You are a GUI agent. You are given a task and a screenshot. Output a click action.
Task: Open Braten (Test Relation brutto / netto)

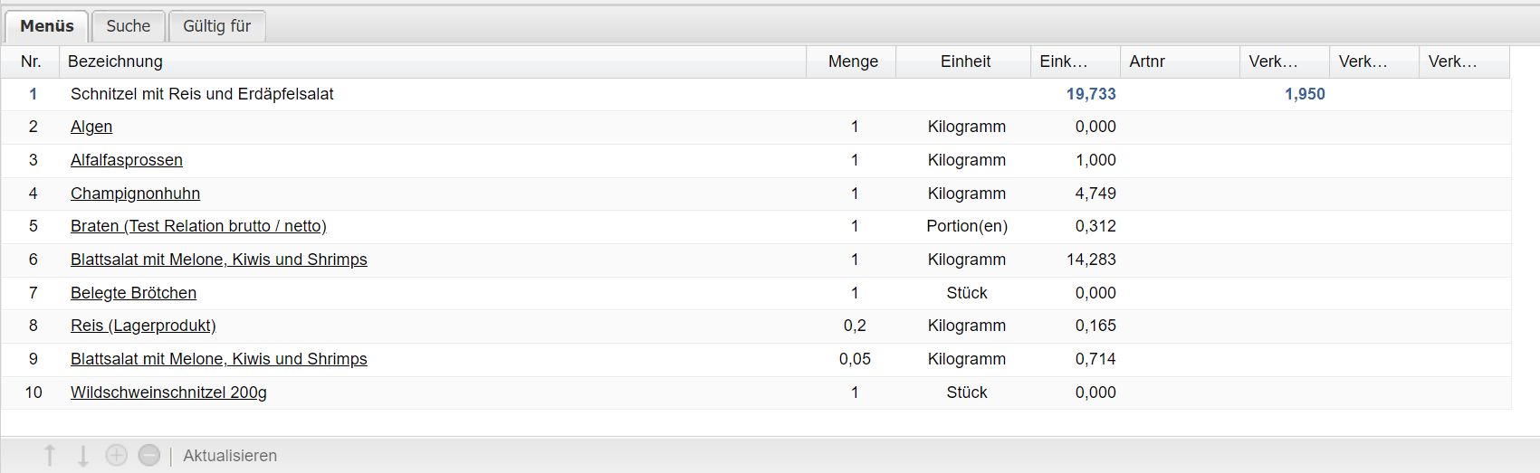pyautogui.click(x=198, y=226)
